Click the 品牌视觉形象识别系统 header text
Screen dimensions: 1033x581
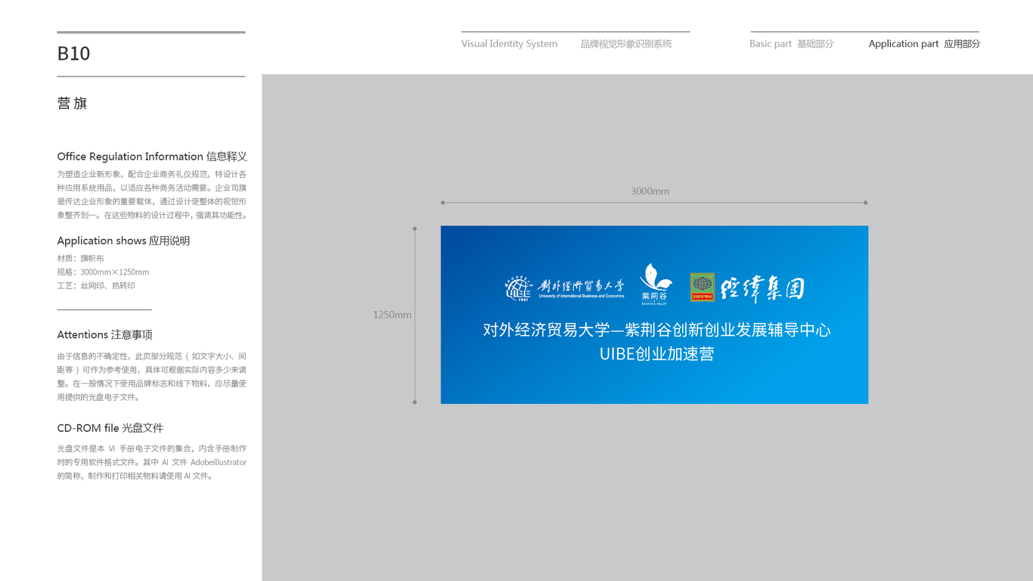tap(626, 44)
